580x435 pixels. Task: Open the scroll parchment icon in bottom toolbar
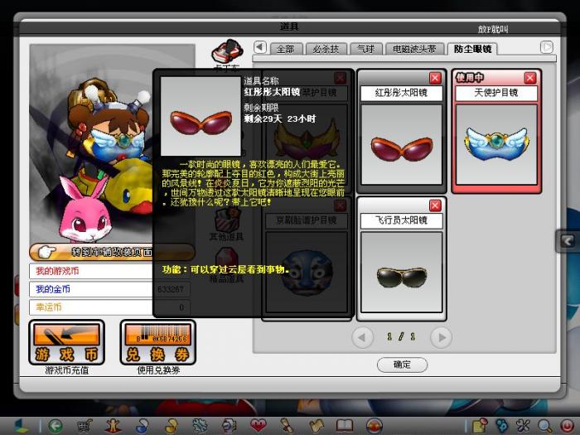pyautogui.click(x=287, y=426)
